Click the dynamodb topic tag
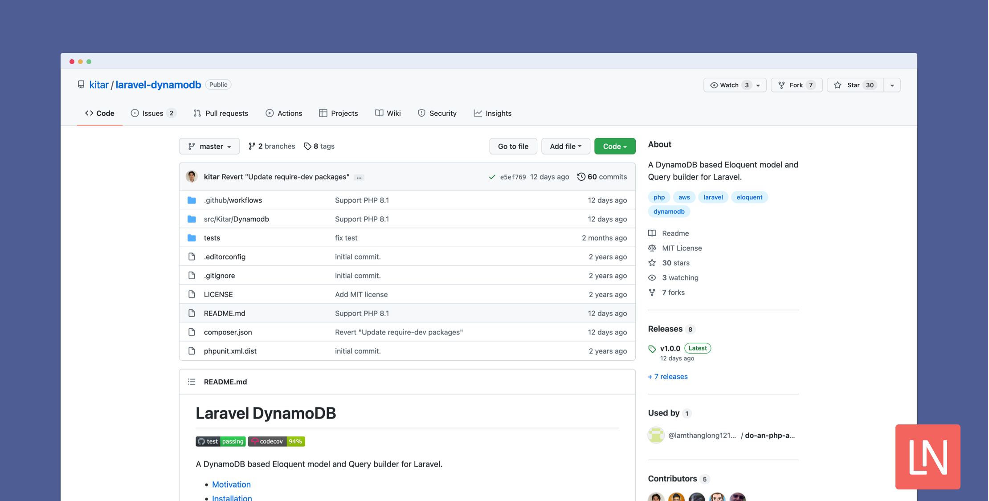The height and width of the screenshot is (501, 989). (669, 212)
